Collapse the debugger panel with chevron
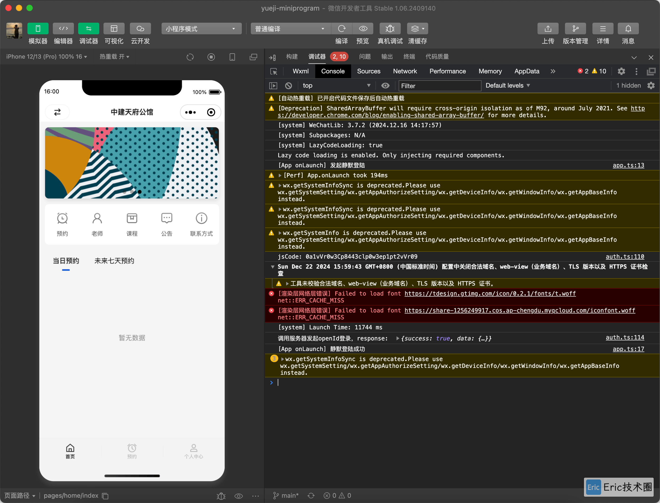The image size is (660, 503). (x=634, y=57)
